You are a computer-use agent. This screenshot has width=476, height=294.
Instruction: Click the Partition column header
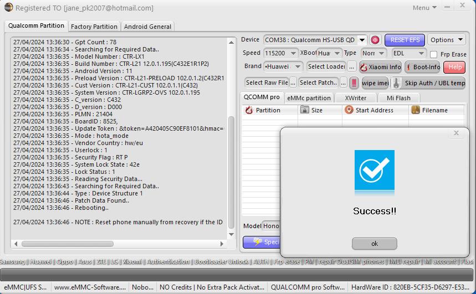click(269, 110)
